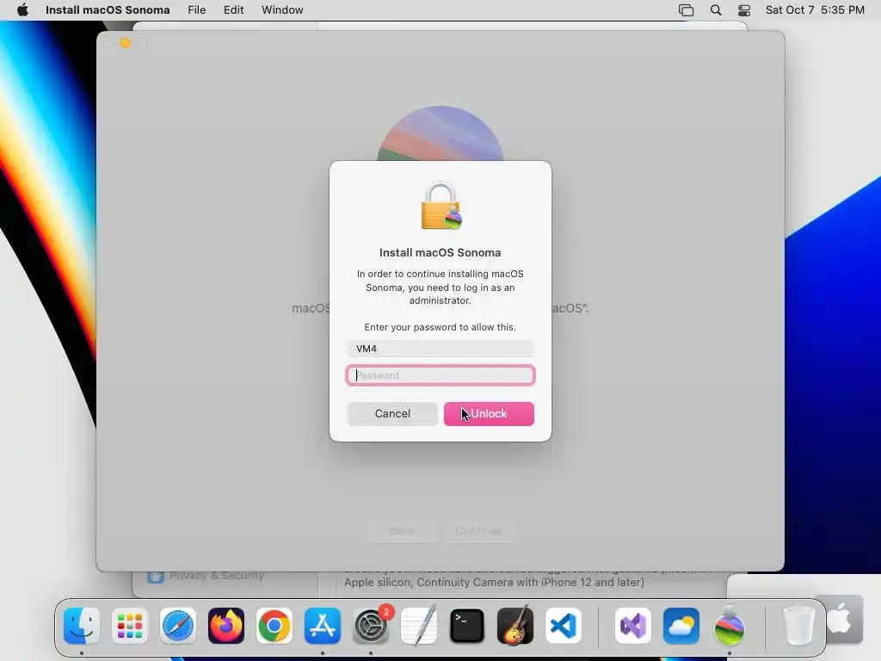Open the Weather app in the Dock
The image size is (881, 661).
coord(681,626)
